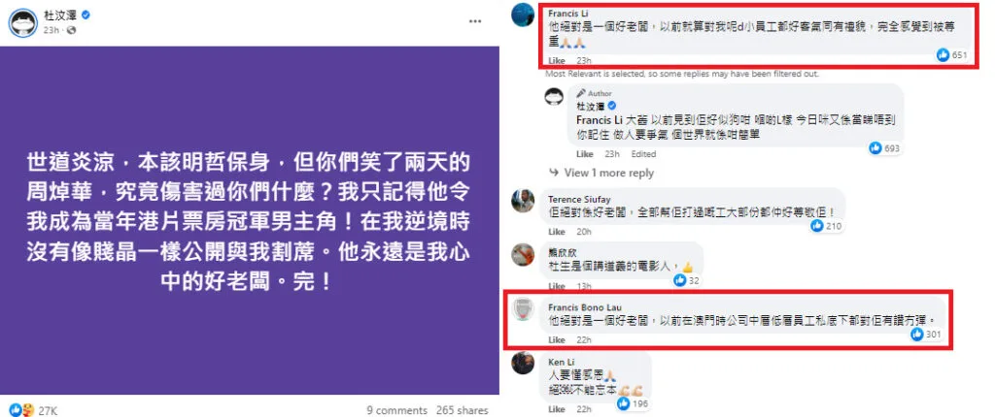Viewport: 995px width, 417px height.
Task: Click the verified badge beside 杜汶澤
Action: (86, 16)
